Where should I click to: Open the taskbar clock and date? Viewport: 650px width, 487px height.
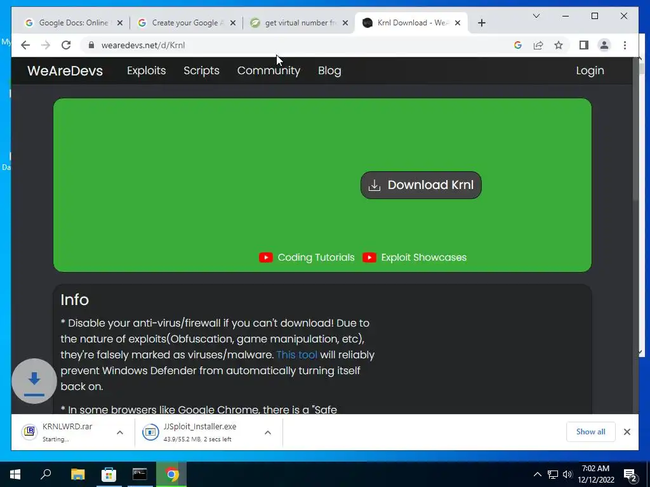click(595, 474)
